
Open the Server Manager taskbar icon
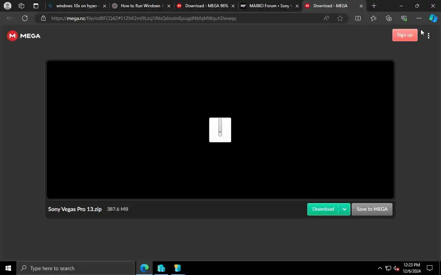coord(161,268)
